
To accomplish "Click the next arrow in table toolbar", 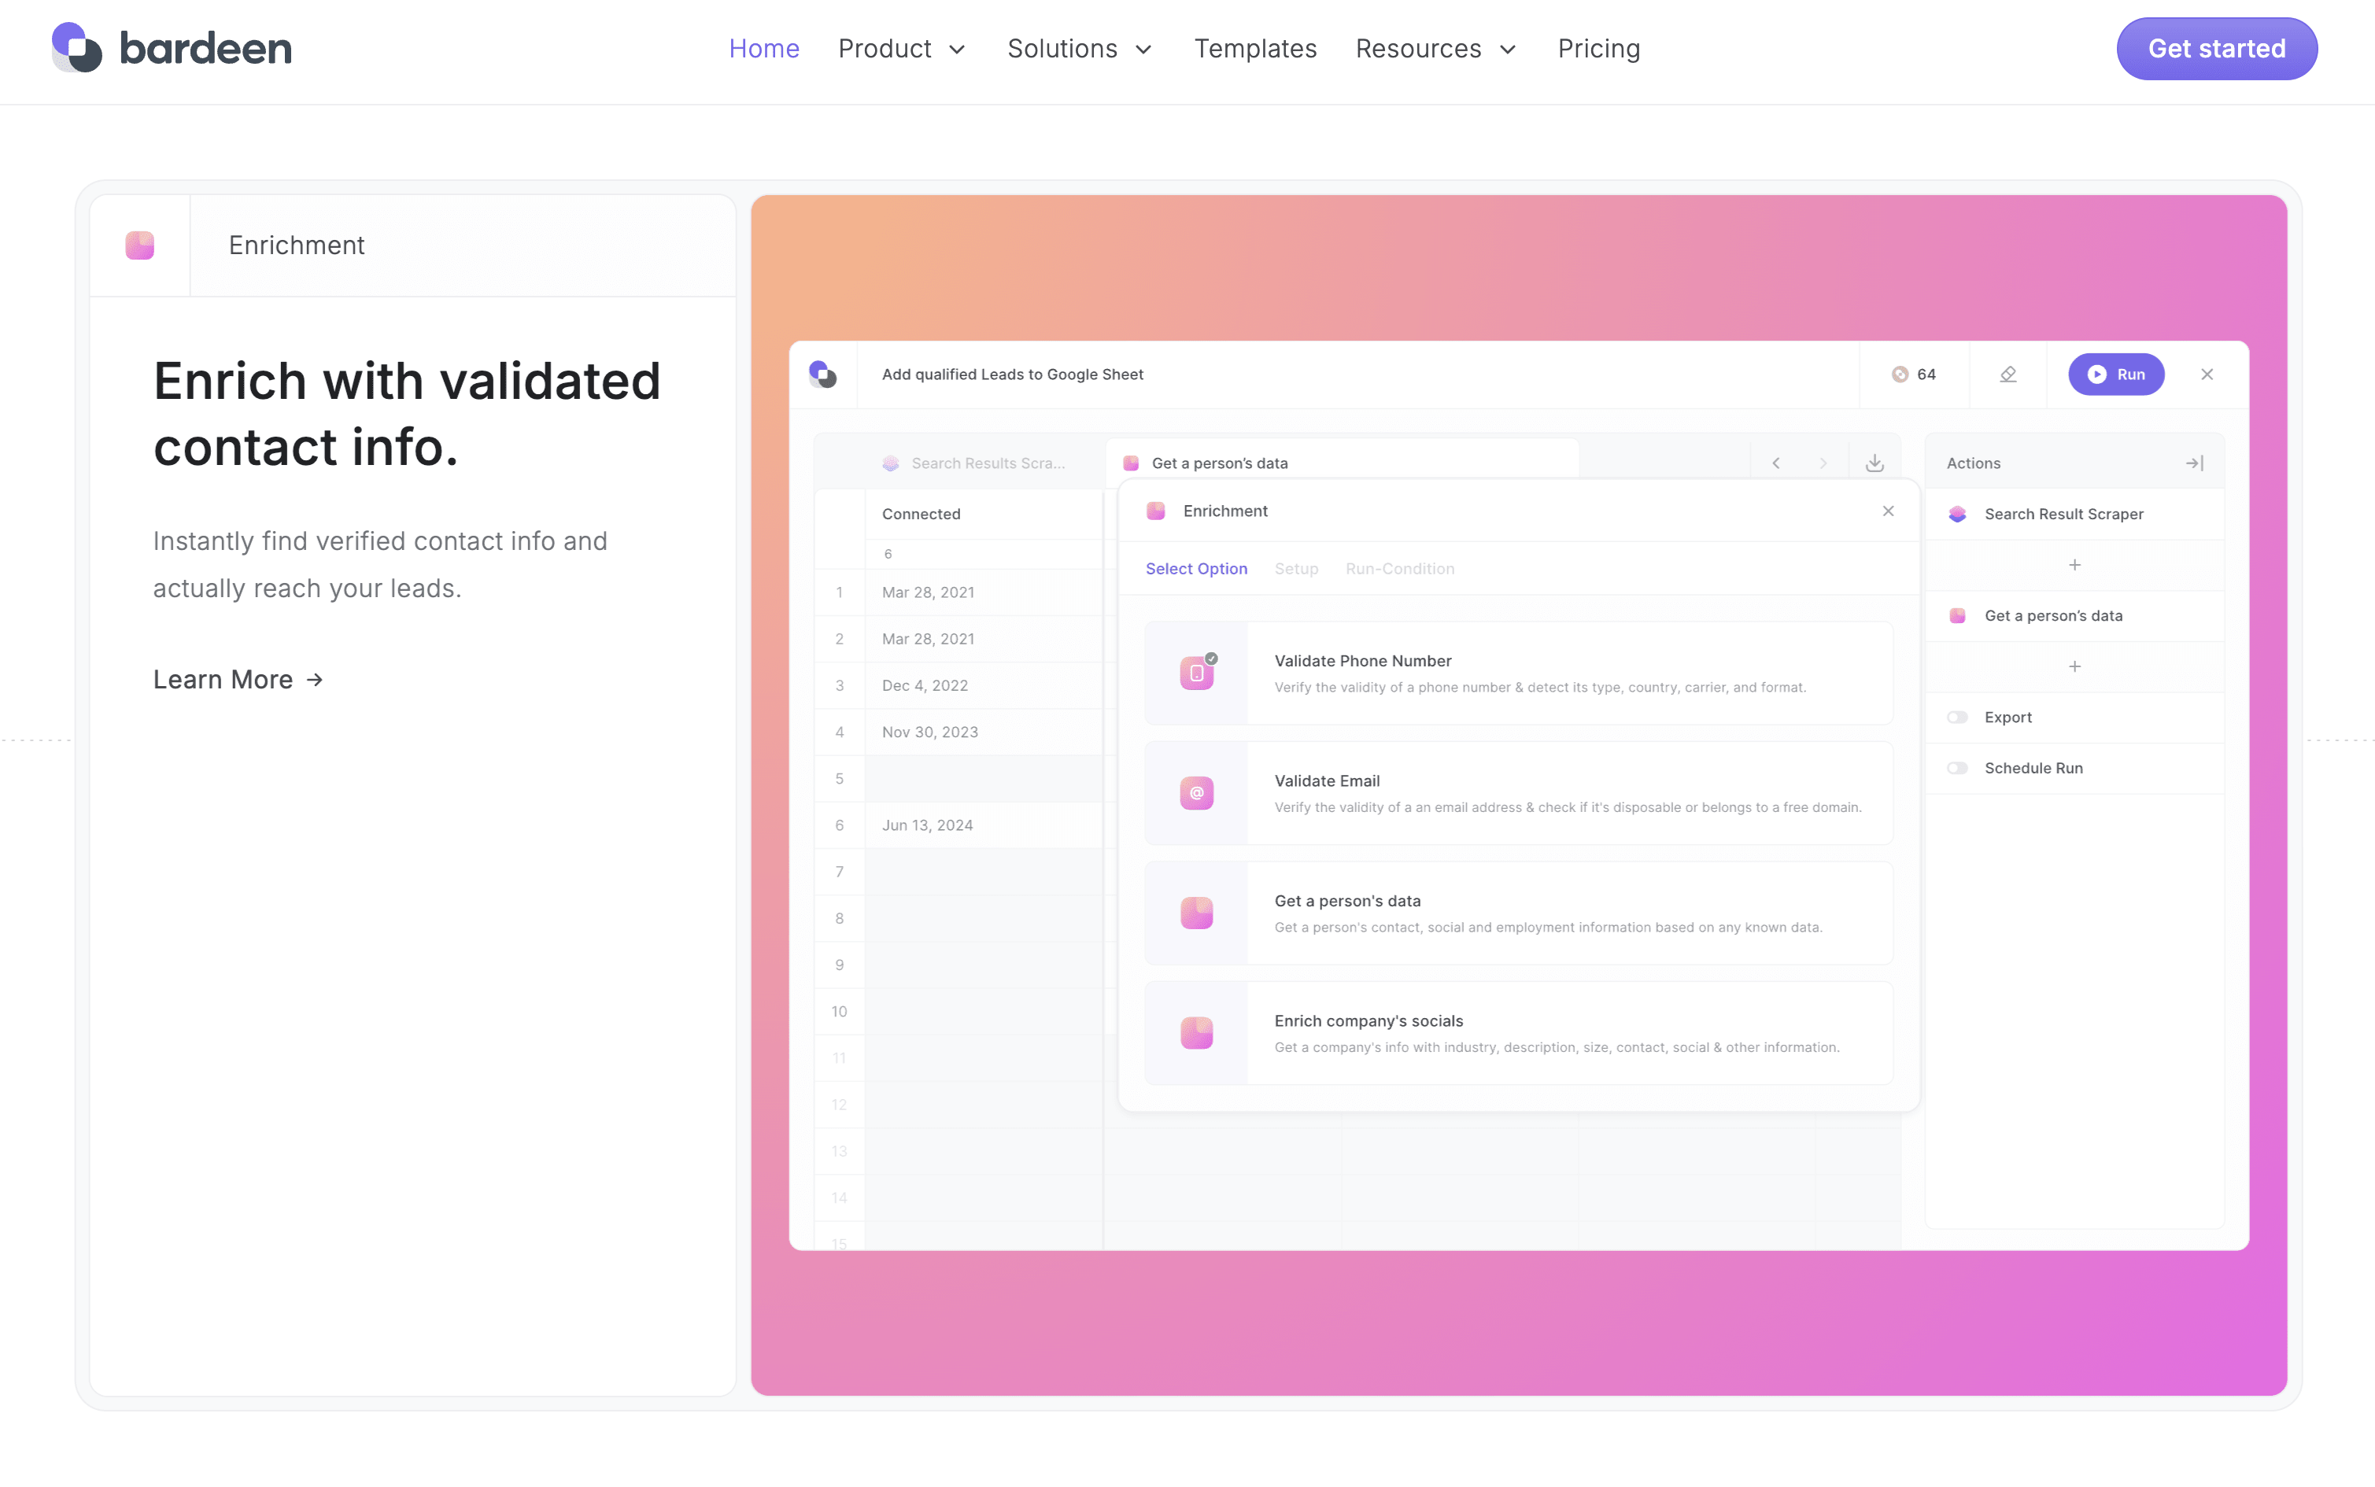I will coord(1823,463).
